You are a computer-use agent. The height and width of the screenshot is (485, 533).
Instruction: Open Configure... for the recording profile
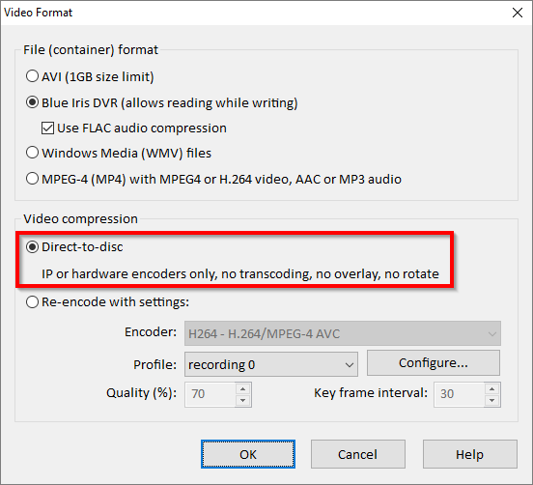pos(434,363)
